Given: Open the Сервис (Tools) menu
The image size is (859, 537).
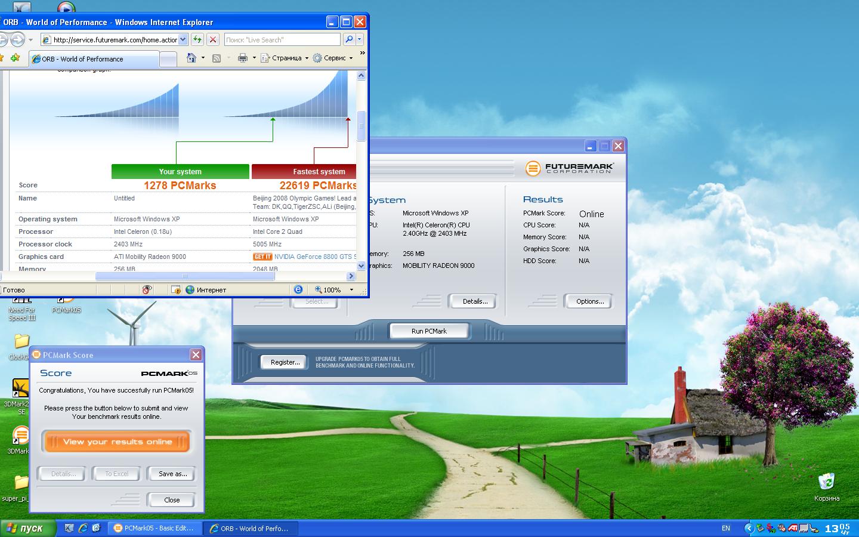Looking at the screenshot, I should pos(332,58).
